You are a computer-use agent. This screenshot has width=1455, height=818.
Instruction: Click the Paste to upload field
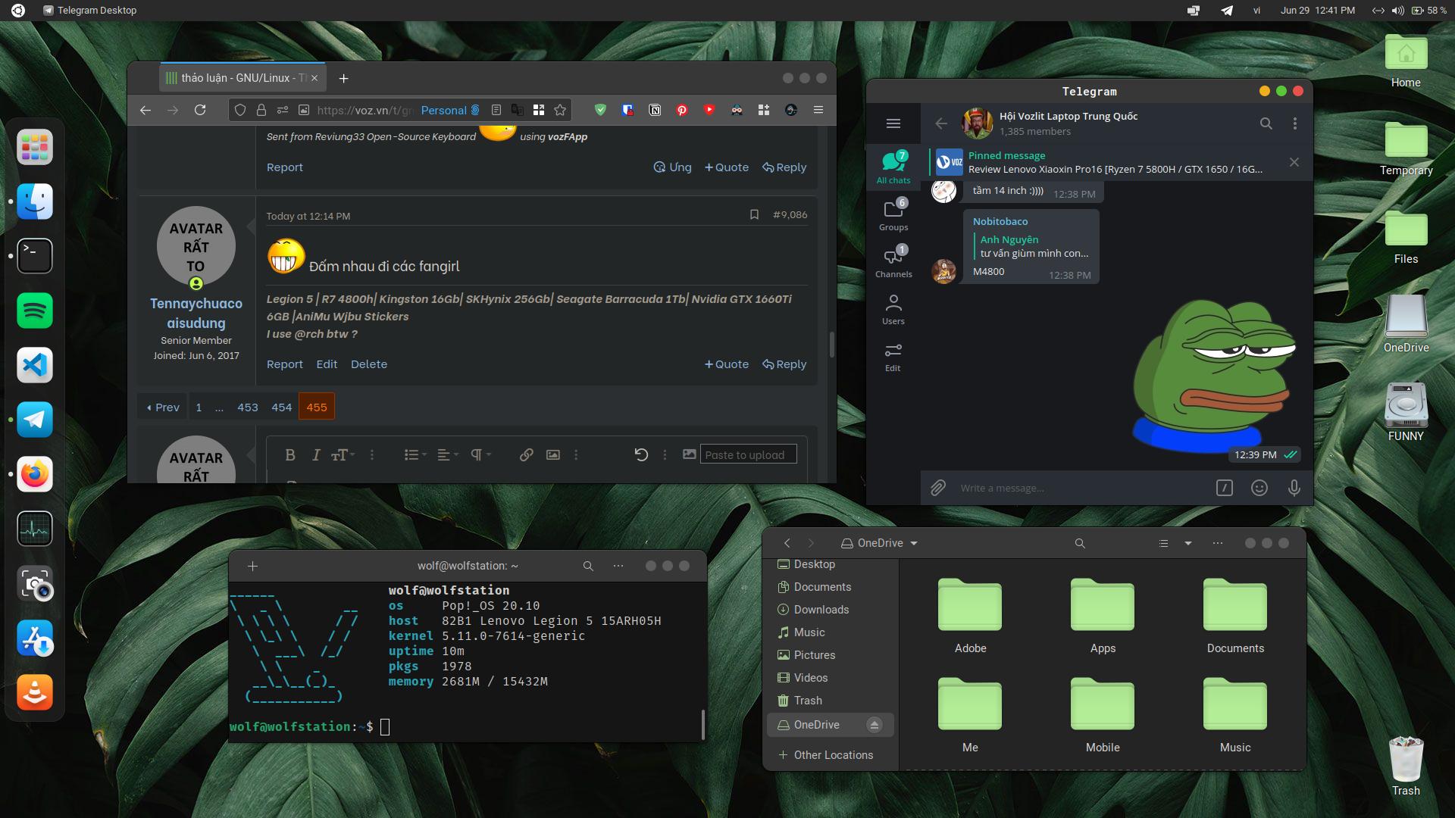(748, 454)
